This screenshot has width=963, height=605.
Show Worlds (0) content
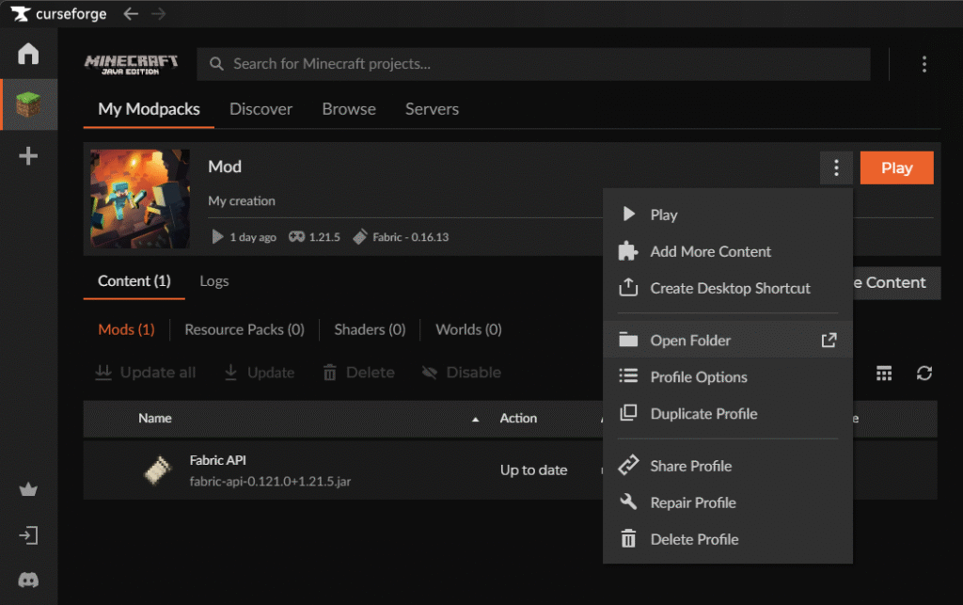(468, 330)
